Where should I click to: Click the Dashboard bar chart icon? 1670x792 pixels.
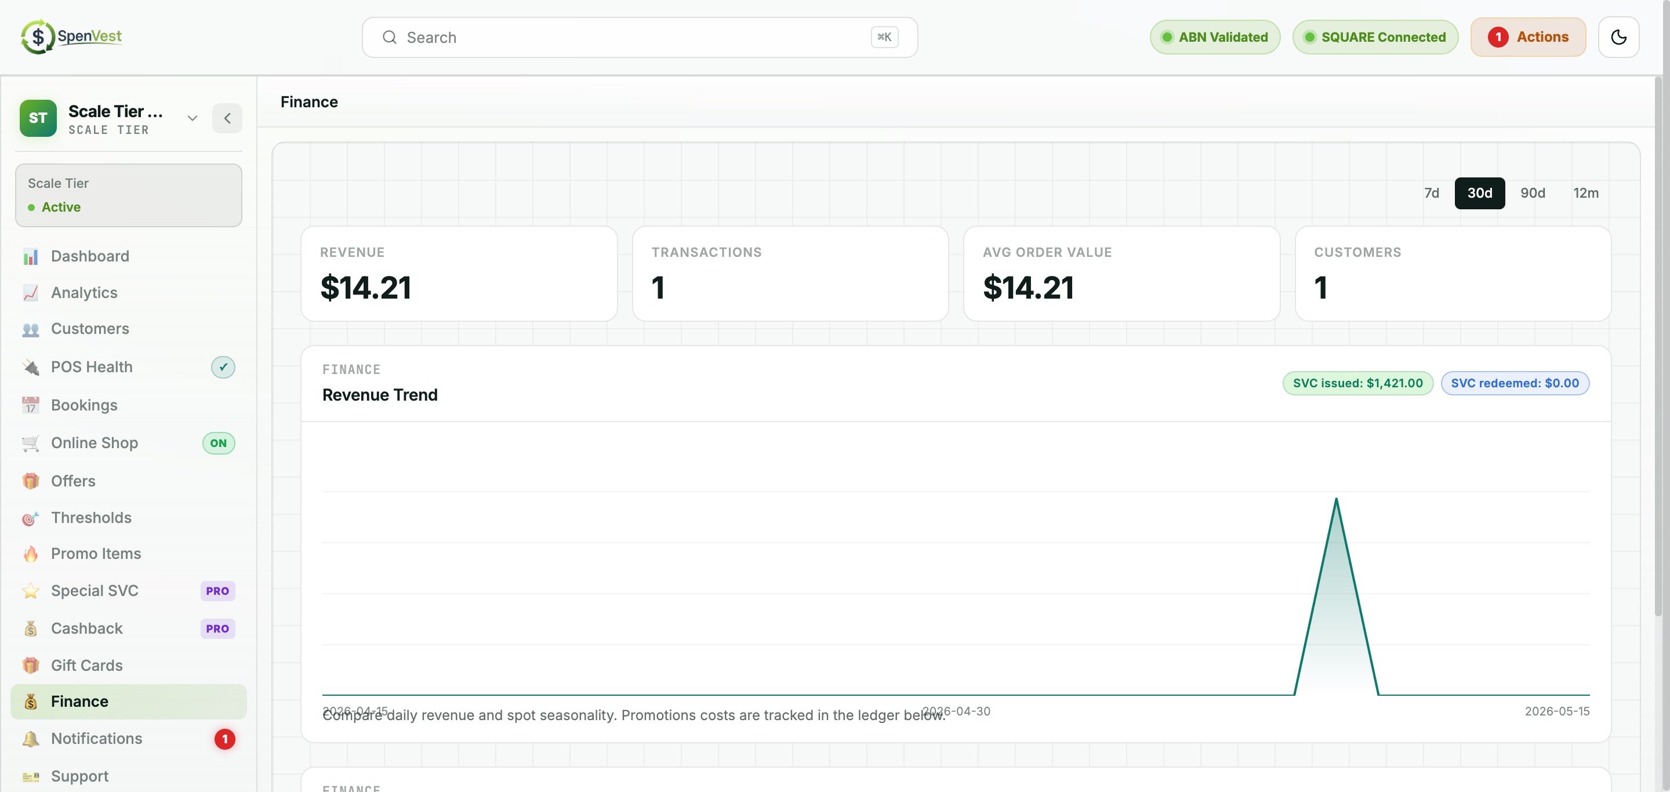coord(31,257)
